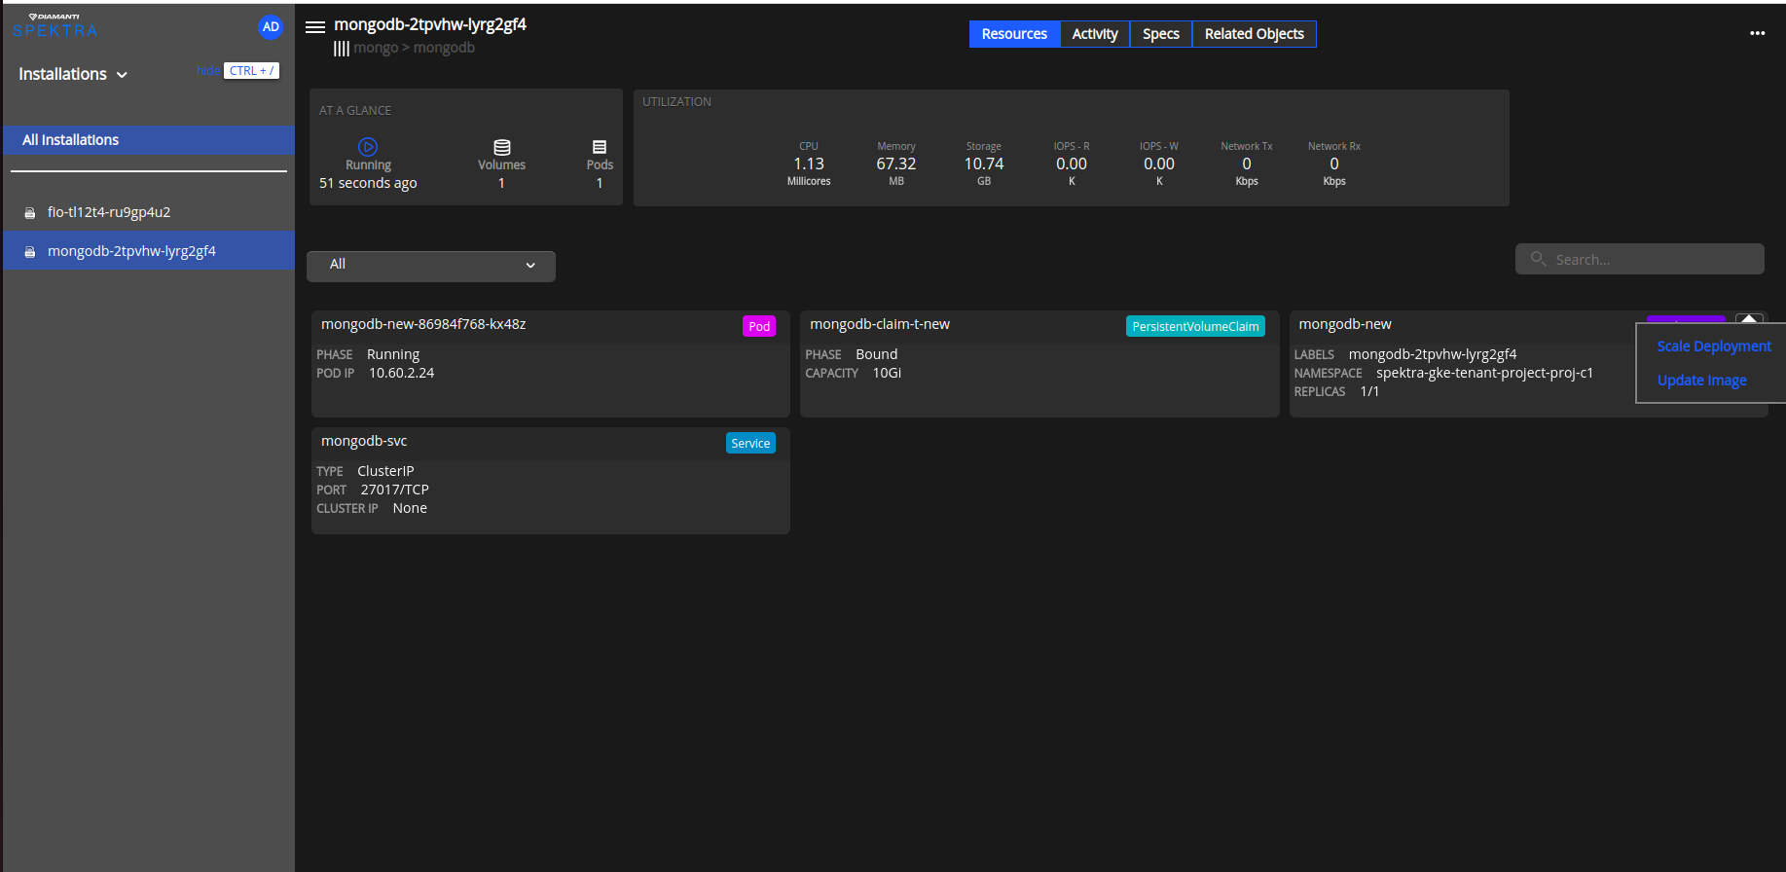This screenshot has height=872, width=1786.
Task: Focus the Search input field
Action: pyautogui.click(x=1640, y=259)
